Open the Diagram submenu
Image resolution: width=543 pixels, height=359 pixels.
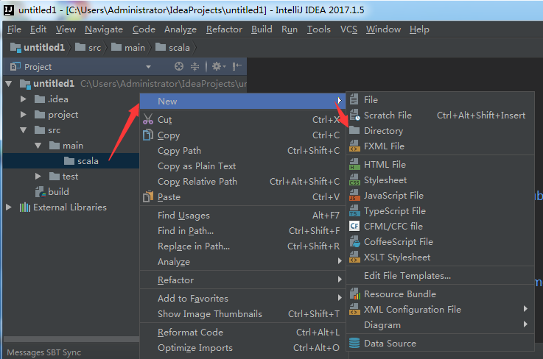440,324
